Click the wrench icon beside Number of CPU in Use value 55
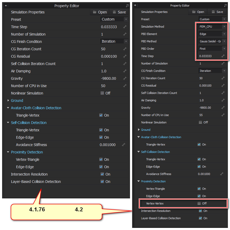The image size is (230, 230). click(223, 115)
